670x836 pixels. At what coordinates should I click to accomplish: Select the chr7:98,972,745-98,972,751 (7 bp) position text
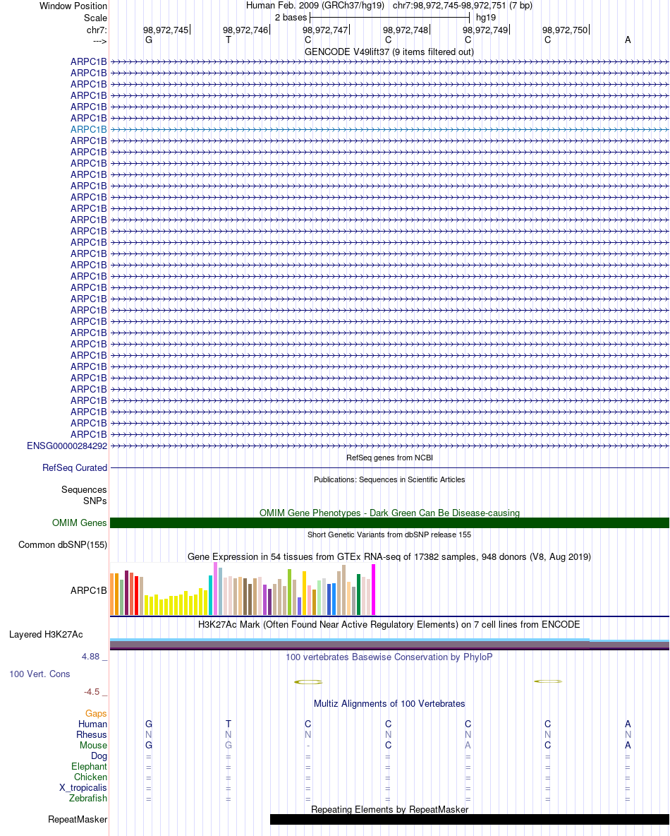(462, 6)
